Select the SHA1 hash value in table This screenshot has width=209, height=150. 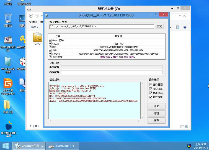[x=118, y=50]
